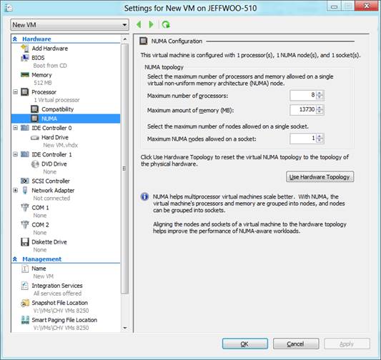Click the Use Hardware Topology button
This screenshot has width=381, height=360.
pos(320,176)
